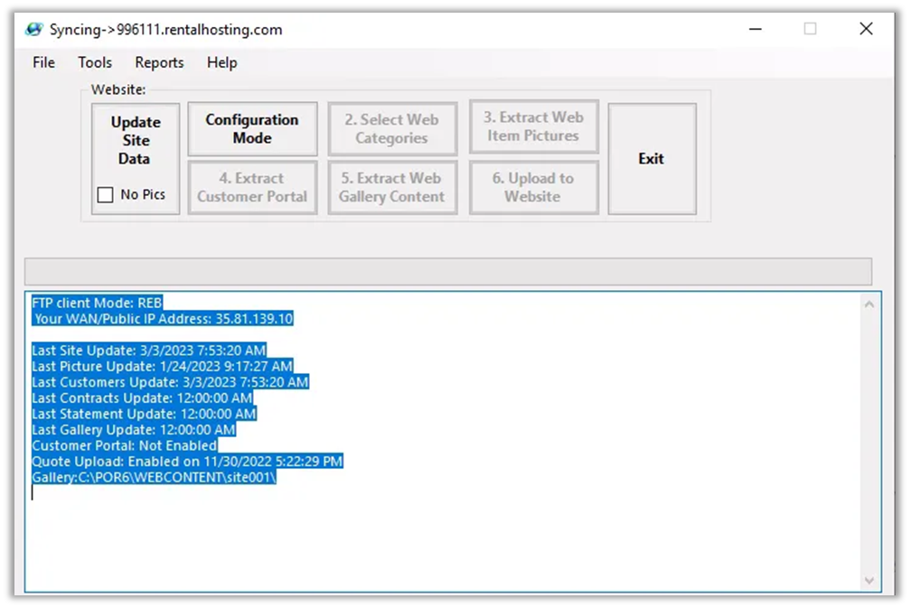Click 5. Extract Web Gallery Content
This screenshot has height=608, width=910.
pyautogui.click(x=391, y=188)
